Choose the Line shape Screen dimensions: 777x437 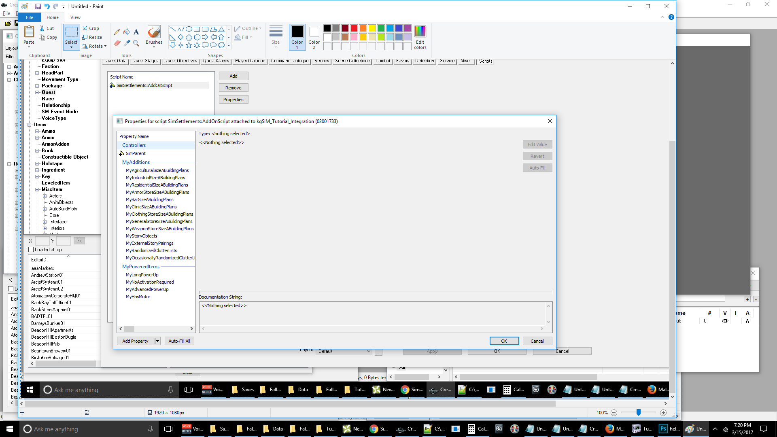coord(173,29)
